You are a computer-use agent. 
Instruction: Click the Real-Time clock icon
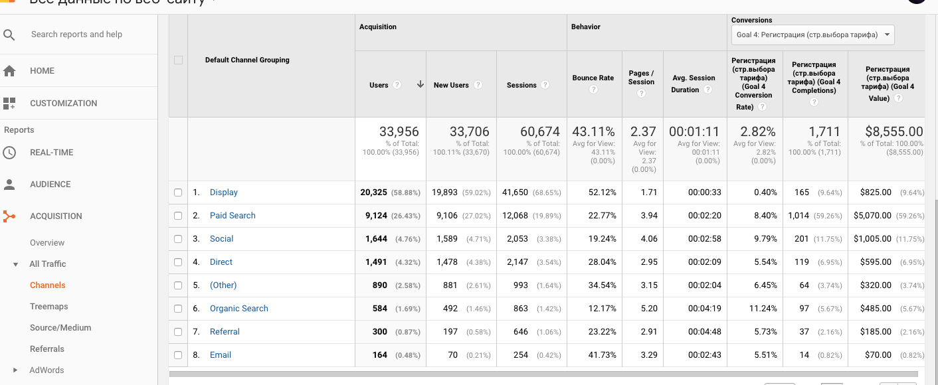tap(9, 153)
